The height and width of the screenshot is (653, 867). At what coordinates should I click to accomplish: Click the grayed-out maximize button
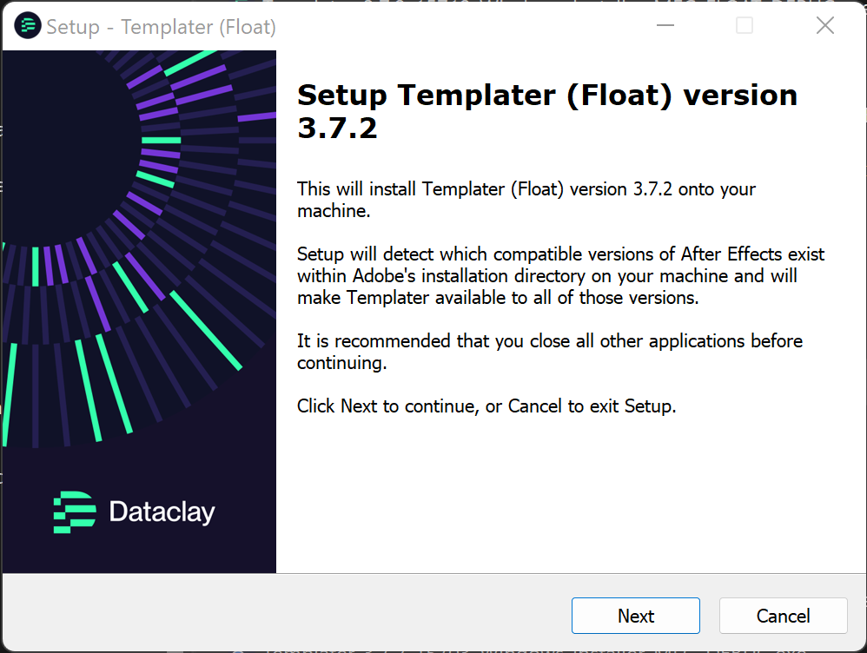[745, 25]
